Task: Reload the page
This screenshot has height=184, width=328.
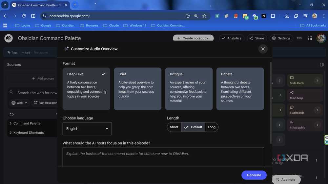Action: pyautogui.click(x=24, y=16)
